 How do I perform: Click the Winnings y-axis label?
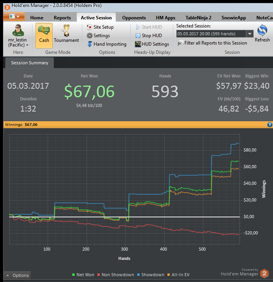[x=264, y=189]
